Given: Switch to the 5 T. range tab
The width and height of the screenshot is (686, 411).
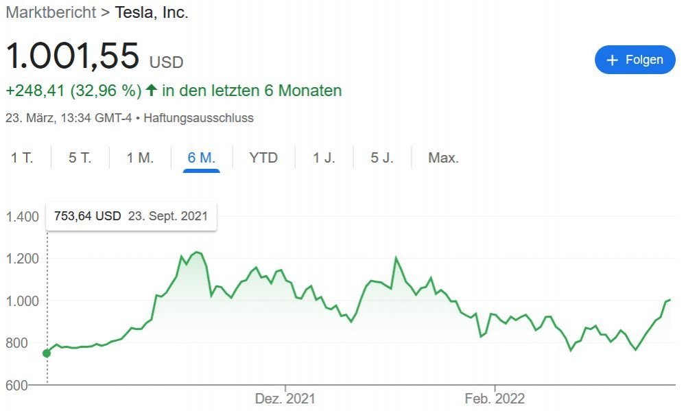Looking at the screenshot, I should (x=80, y=158).
